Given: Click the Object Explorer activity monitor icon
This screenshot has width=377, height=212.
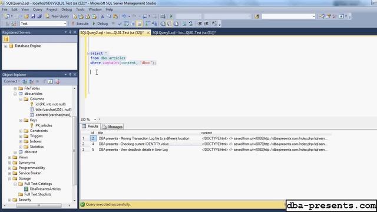Looking at the screenshot, I should [x=57, y=81].
